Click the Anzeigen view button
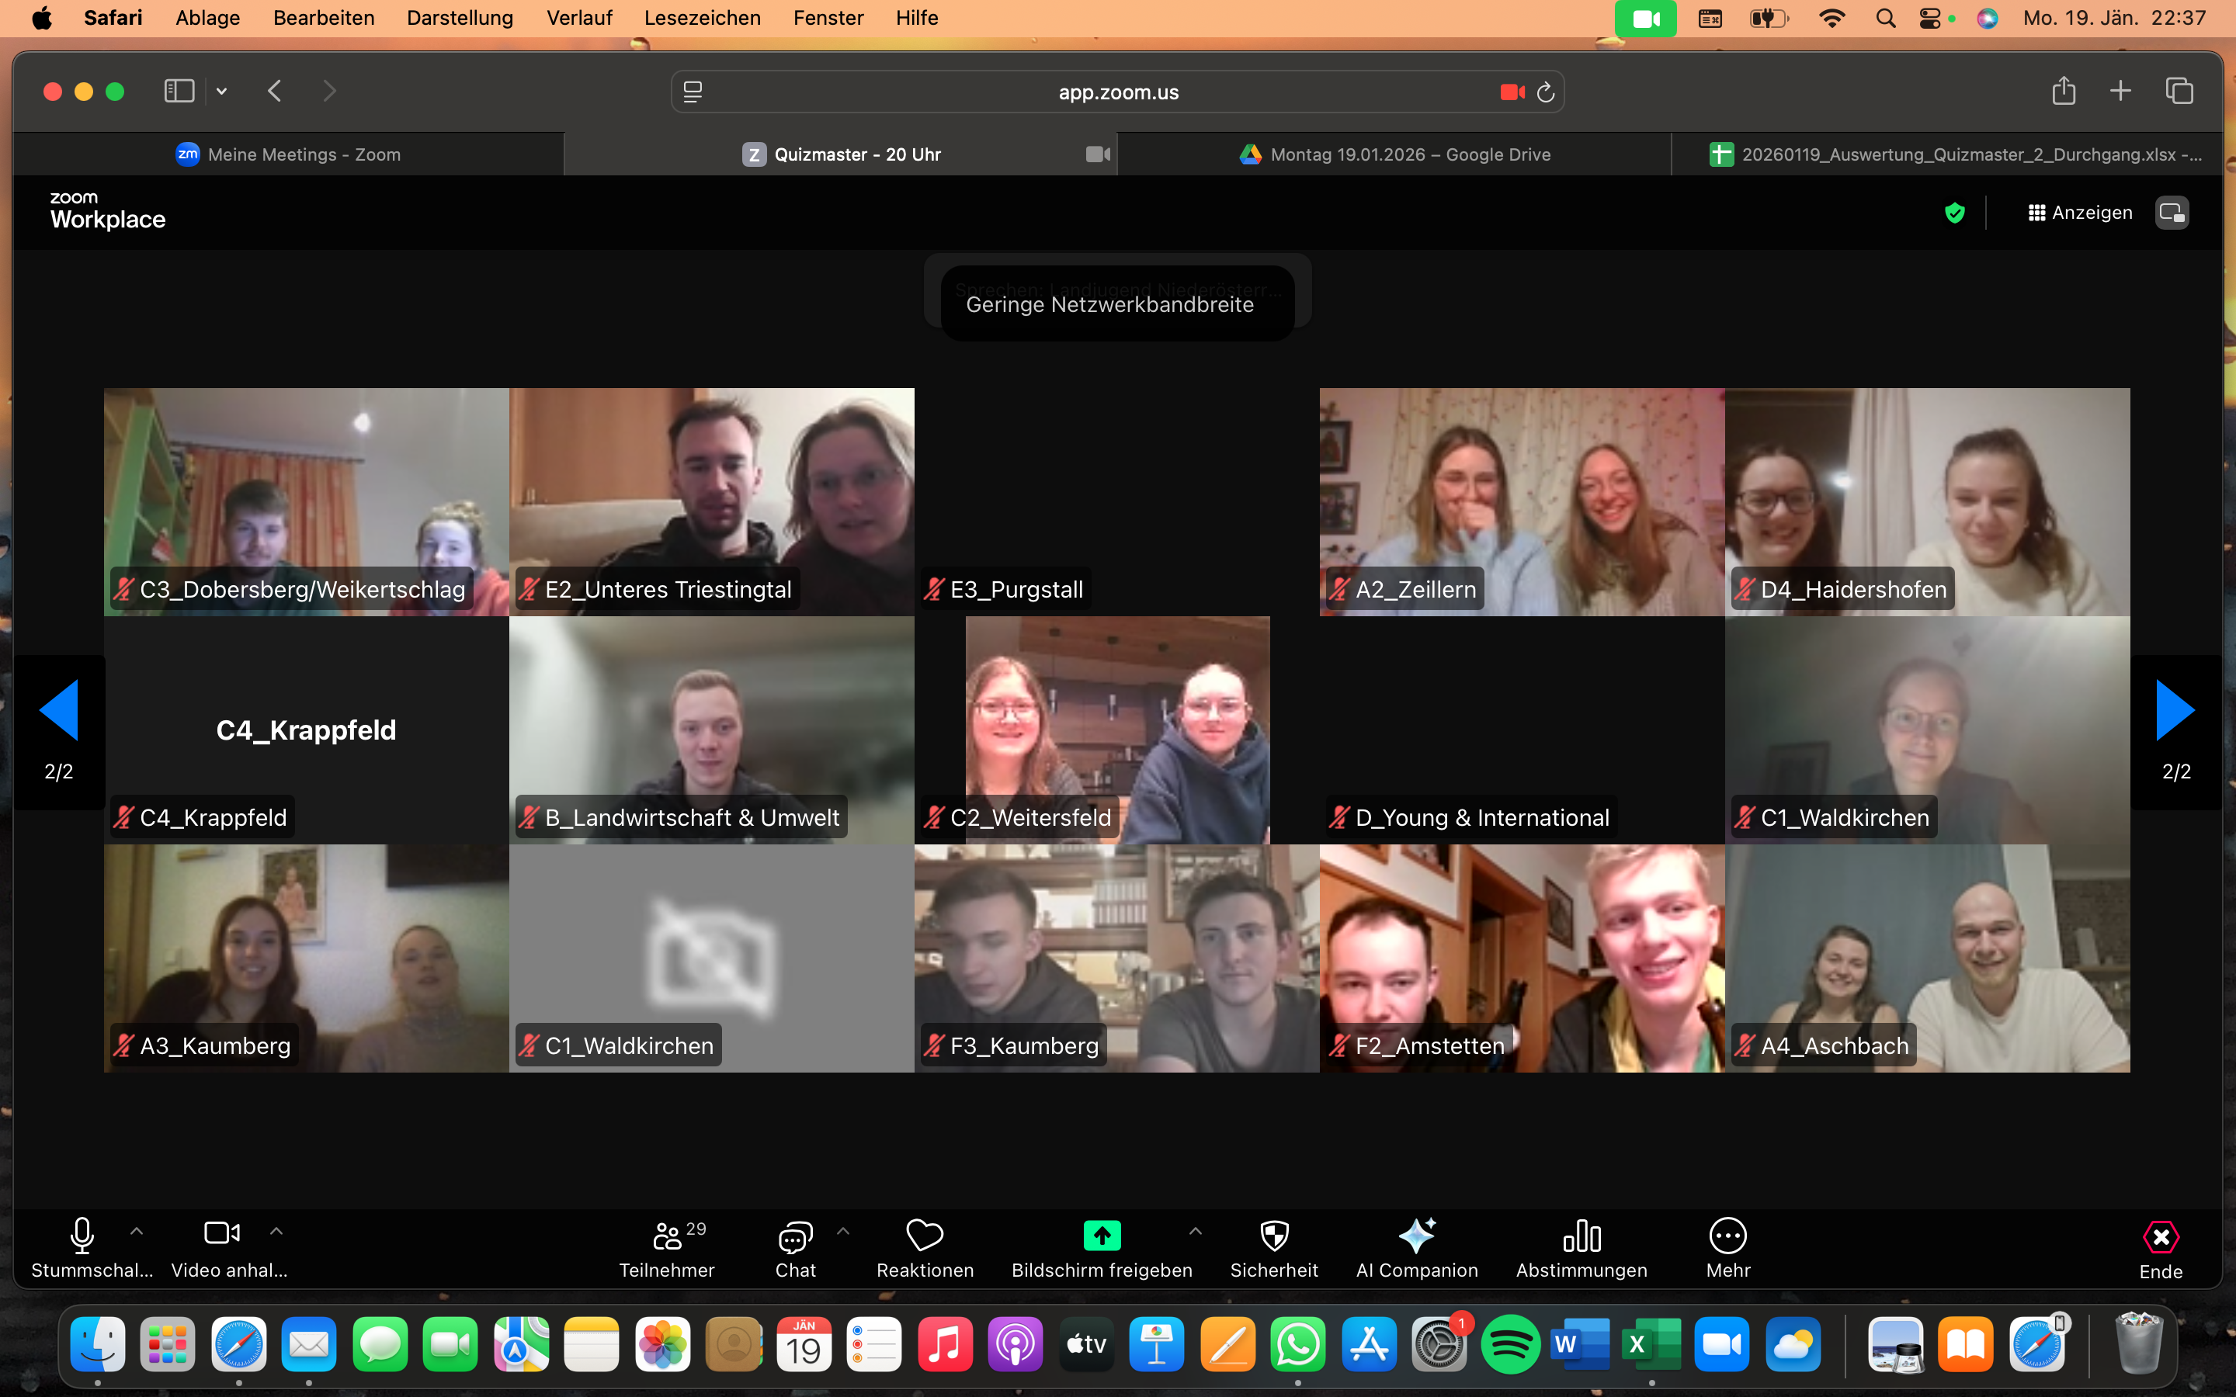The image size is (2236, 1397). coord(2080,213)
